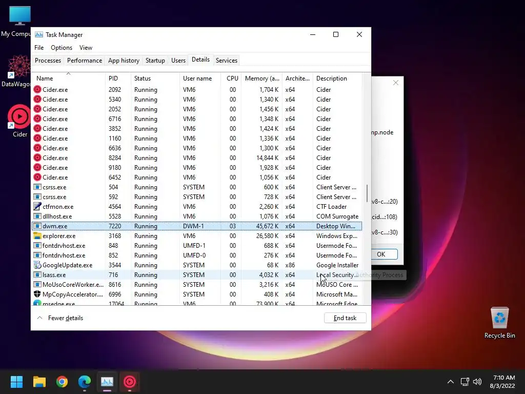
Task: Sort by the Description column header
Action: point(337,78)
